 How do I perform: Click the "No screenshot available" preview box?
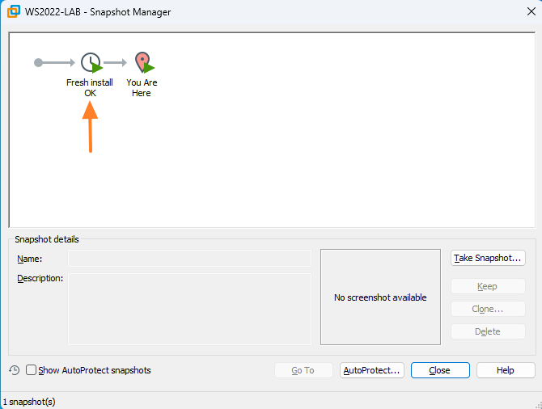coord(380,297)
